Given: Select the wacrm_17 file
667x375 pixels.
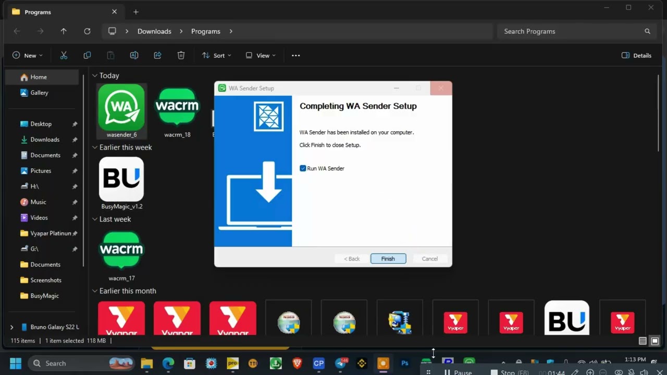Looking at the screenshot, I should point(121,255).
